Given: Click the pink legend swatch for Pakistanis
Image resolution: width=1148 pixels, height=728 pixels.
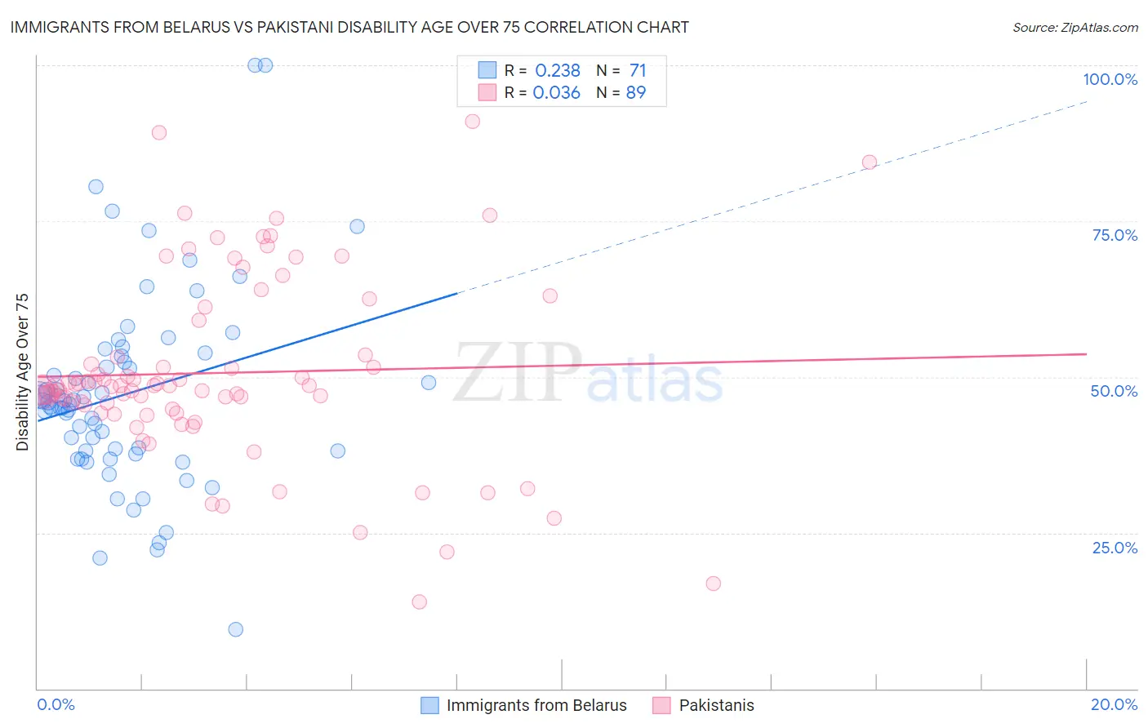Looking at the screenshot, I should click(661, 705).
